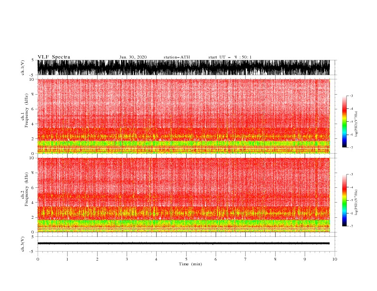Click the ch.3(V) waveform trace
This screenshot has height=291, width=377.
[x=184, y=243]
